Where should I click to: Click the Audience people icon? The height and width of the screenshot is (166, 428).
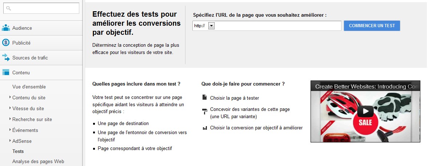(6, 28)
